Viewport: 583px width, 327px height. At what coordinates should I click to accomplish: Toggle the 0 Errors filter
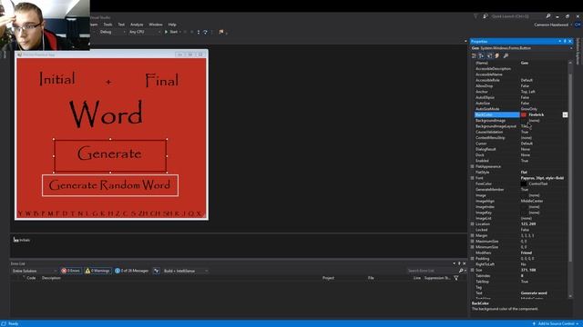pos(71,271)
